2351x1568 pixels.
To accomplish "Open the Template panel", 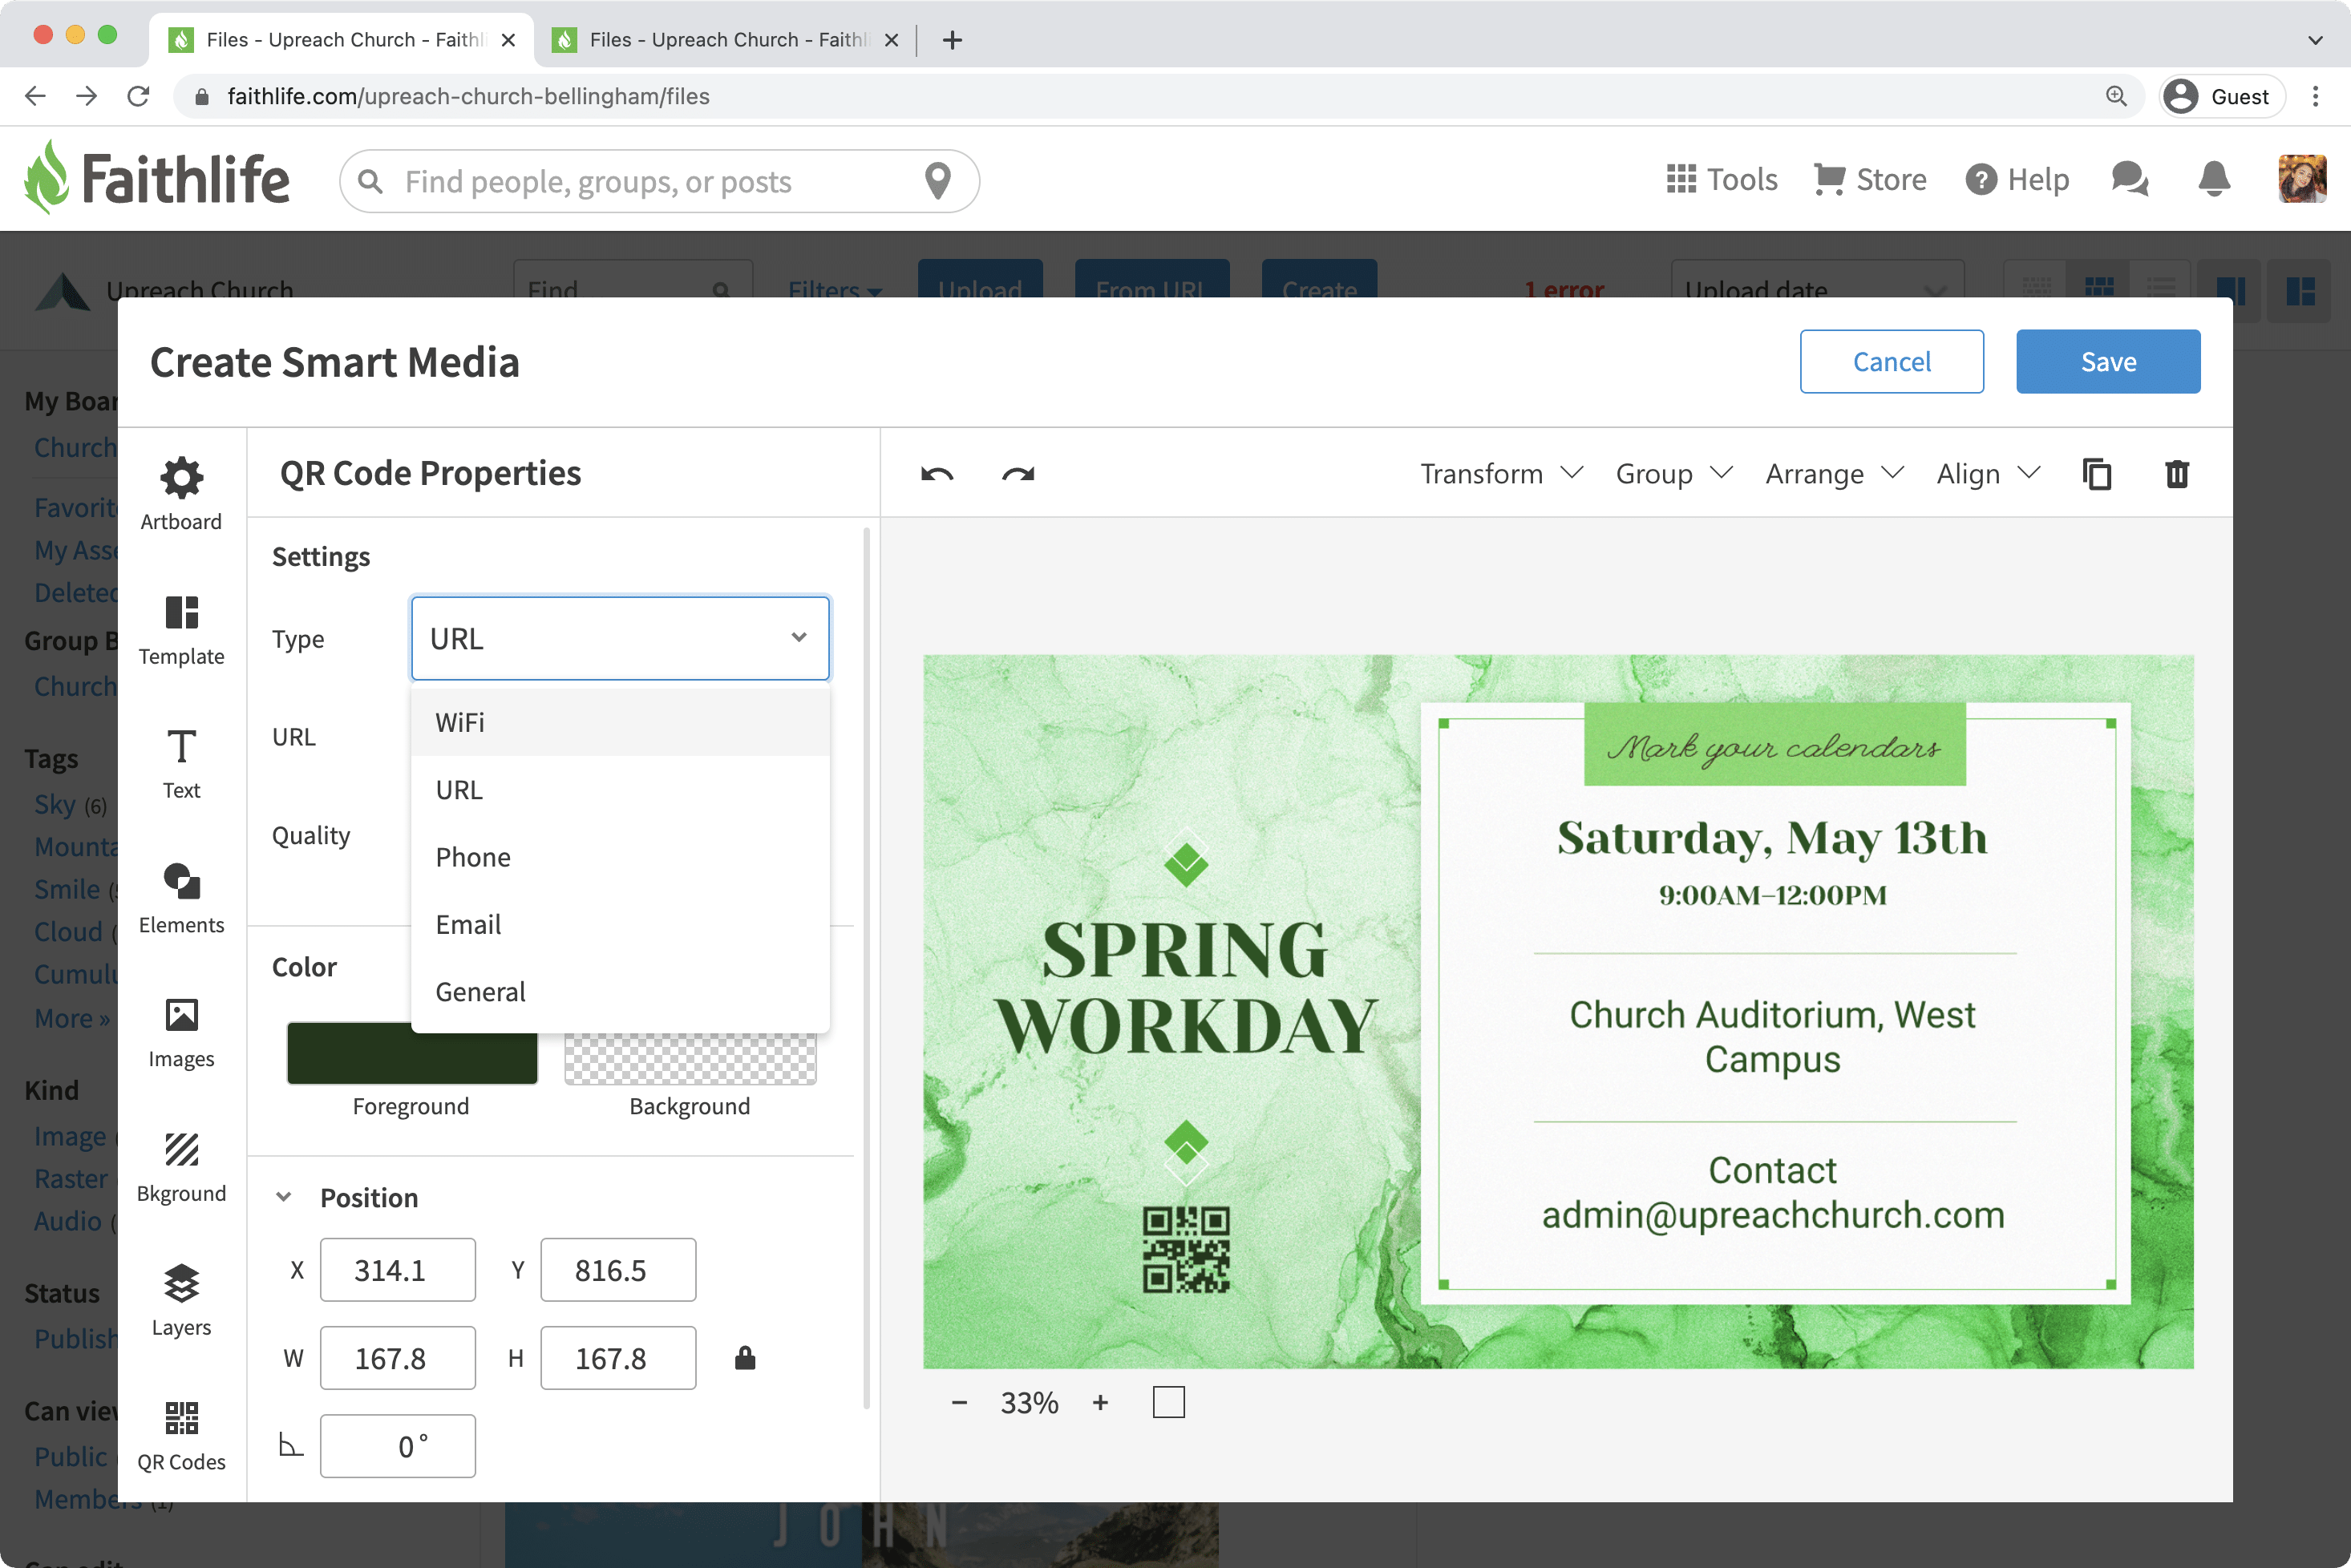I will tap(181, 630).
